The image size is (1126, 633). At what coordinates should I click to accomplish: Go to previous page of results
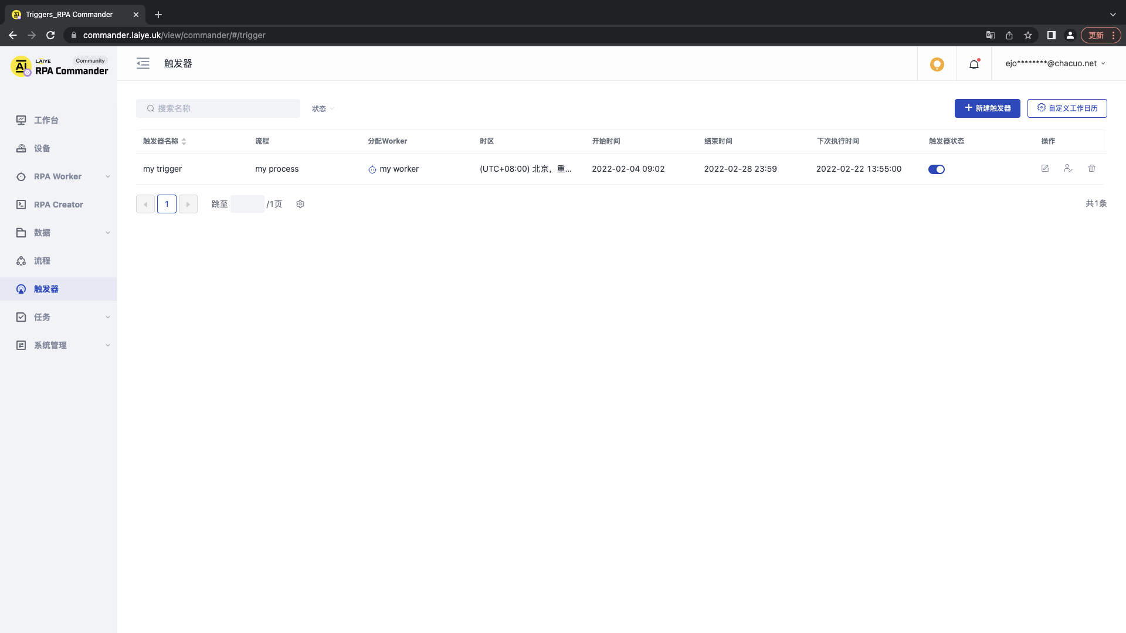(x=145, y=204)
